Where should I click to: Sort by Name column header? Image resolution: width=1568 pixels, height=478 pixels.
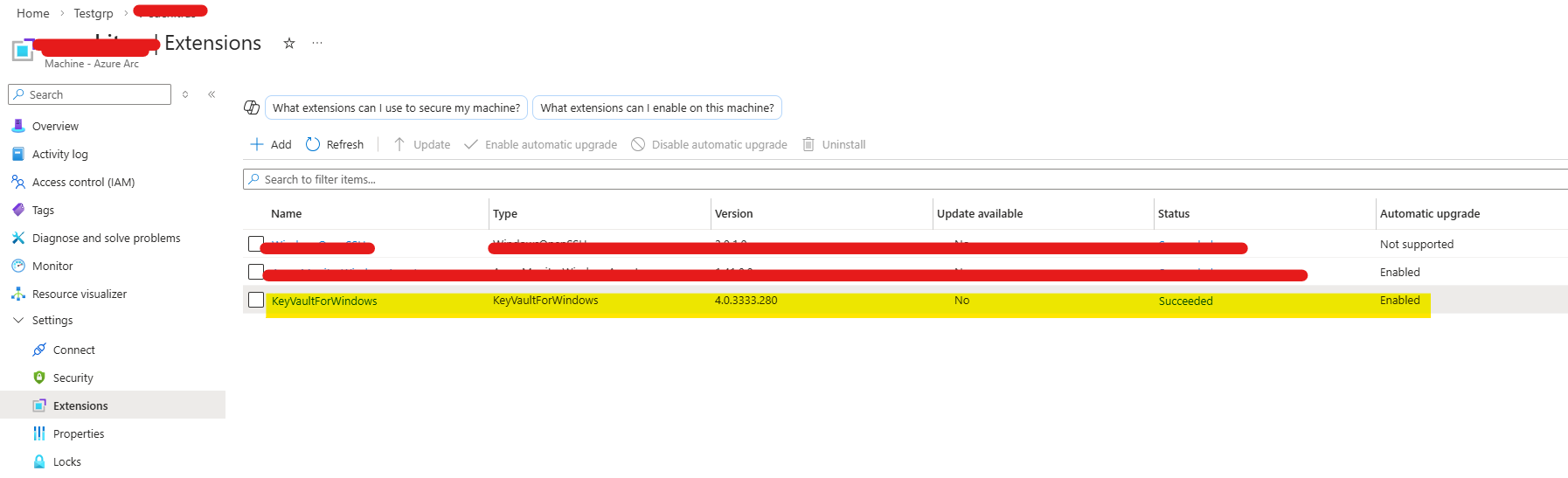coord(286,213)
